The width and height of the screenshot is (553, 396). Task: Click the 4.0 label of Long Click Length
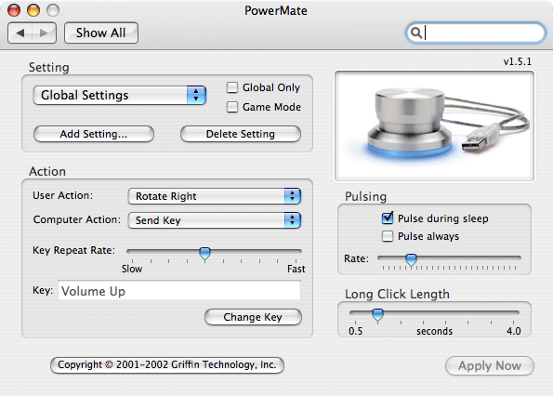513,331
